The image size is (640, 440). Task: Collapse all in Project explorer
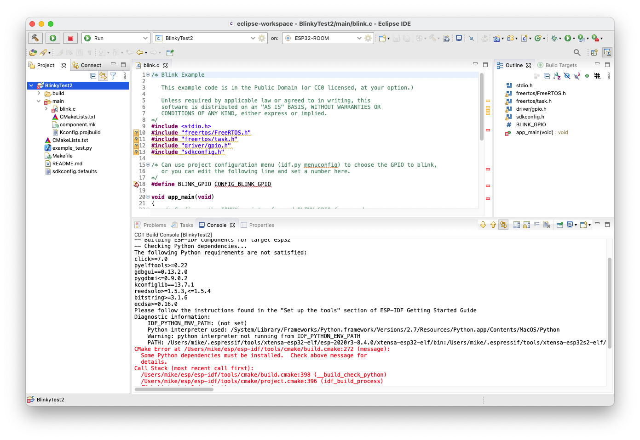[93, 76]
